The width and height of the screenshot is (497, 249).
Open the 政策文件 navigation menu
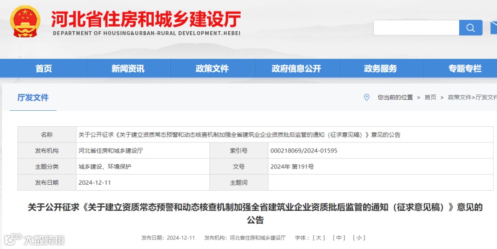[212, 68]
